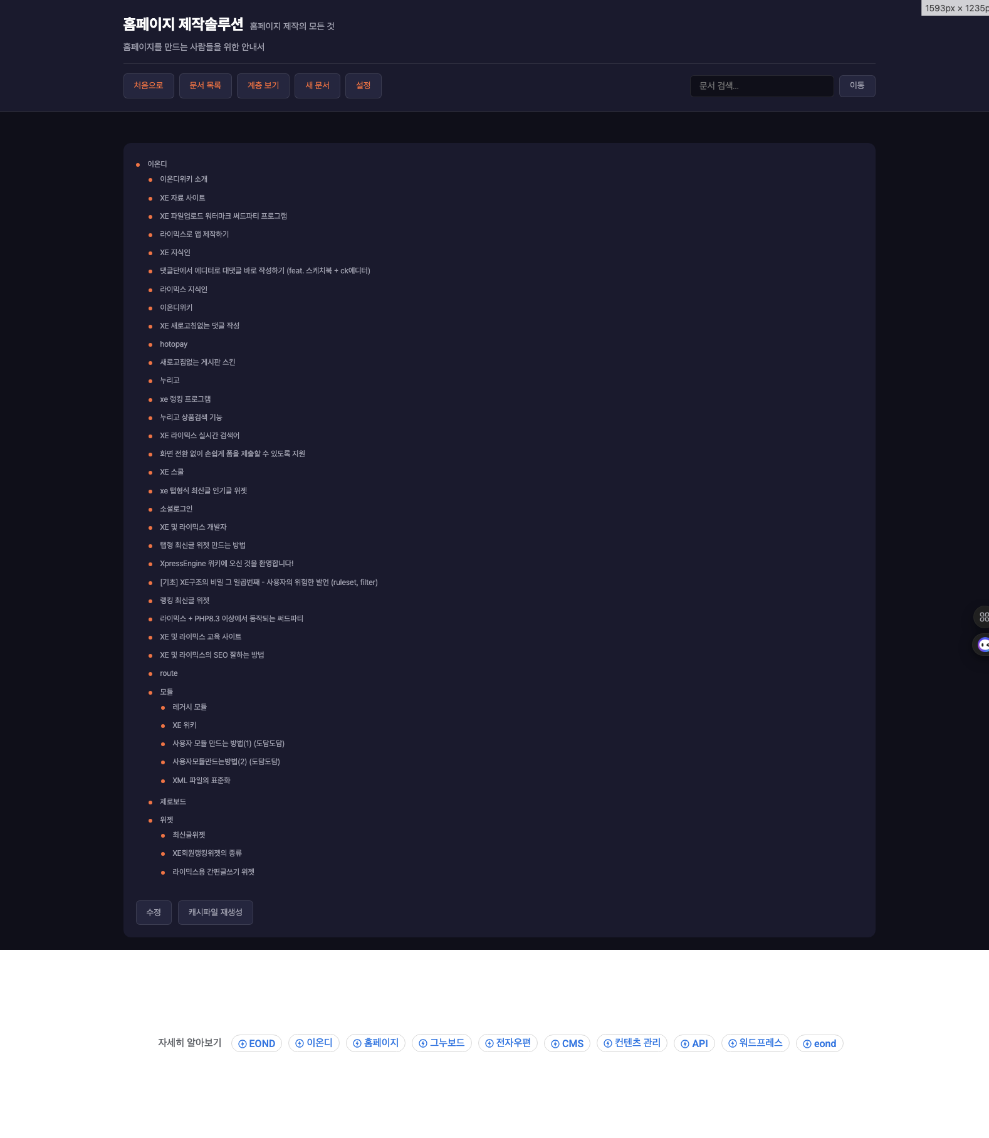Click the arrow icon in EOND chip
Screen dimensions: 989x1138
point(243,1044)
